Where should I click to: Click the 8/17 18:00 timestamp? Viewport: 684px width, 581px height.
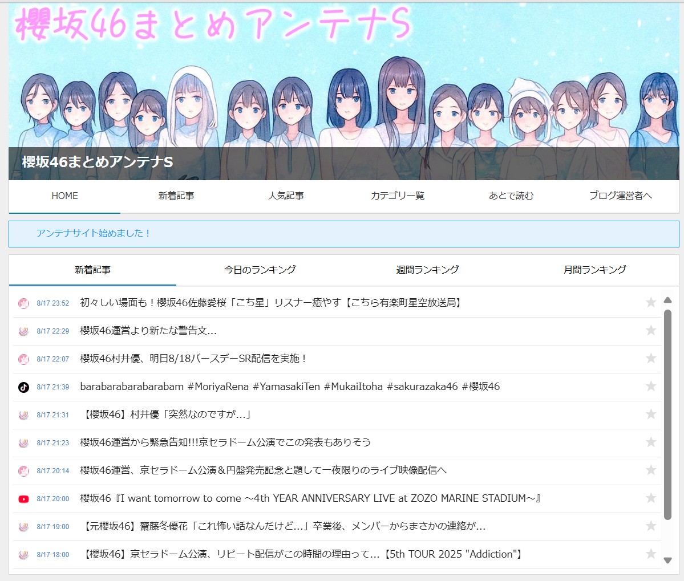click(53, 554)
